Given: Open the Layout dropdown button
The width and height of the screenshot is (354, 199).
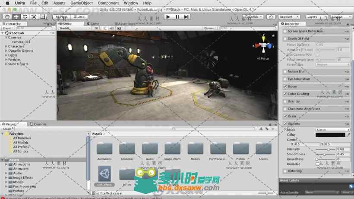Looking at the screenshot, I should pyautogui.click(x=341, y=17).
